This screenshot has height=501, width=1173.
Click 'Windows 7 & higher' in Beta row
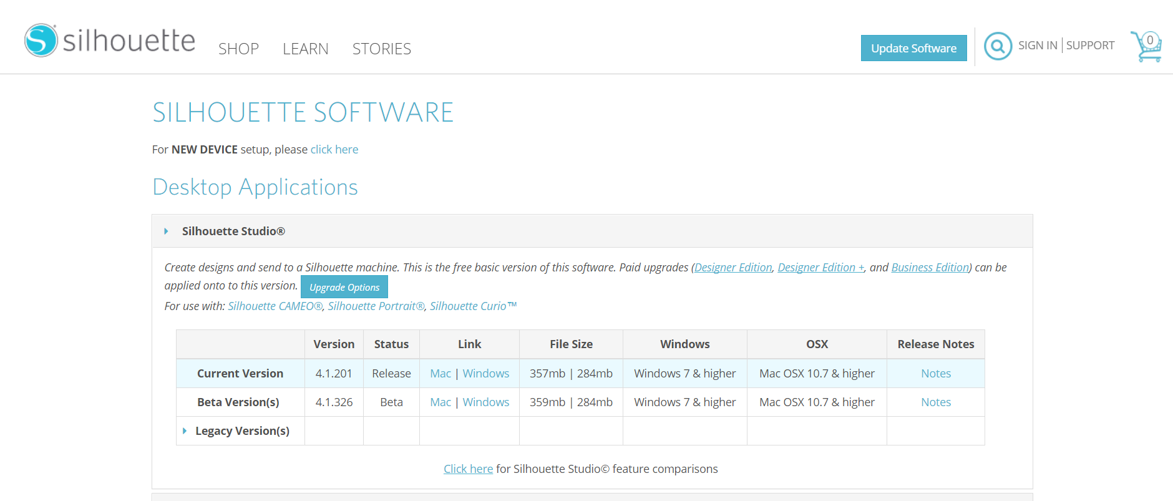pos(685,402)
